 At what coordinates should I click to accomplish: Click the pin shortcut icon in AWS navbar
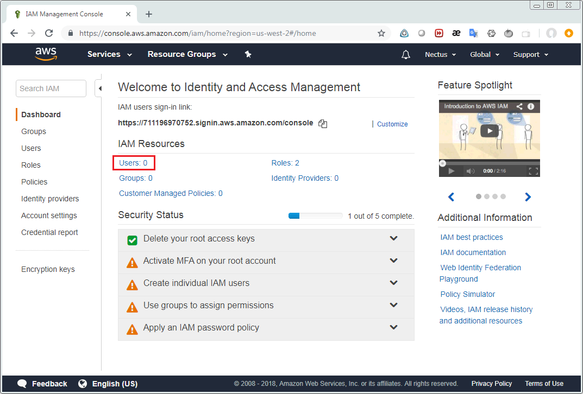click(x=248, y=54)
